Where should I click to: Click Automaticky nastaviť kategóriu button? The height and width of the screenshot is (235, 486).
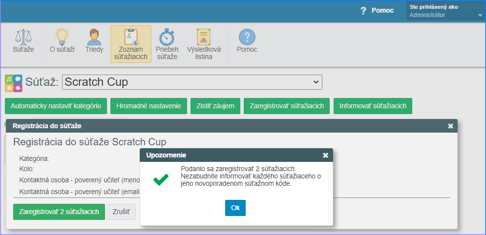tap(56, 106)
